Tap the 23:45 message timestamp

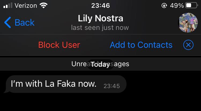click(112, 86)
